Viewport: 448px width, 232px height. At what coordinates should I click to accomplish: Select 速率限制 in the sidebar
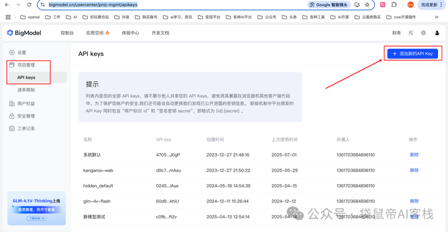tap(26, 90)
